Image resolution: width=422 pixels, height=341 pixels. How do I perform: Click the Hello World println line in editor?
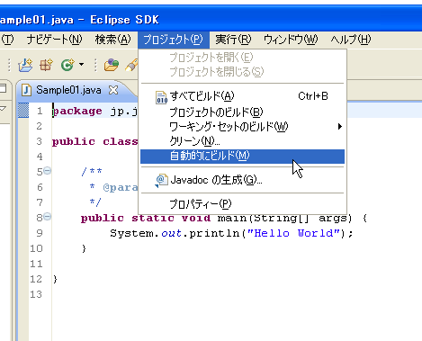pyautogui.click(x=231, y=233)
